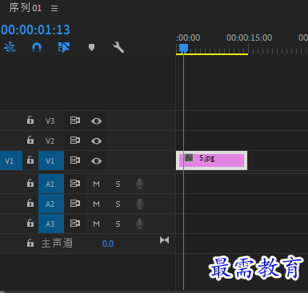This screenshot has height=293, width=308.
Task: Enable voice-over record on A3
Action: pos(139,224)
